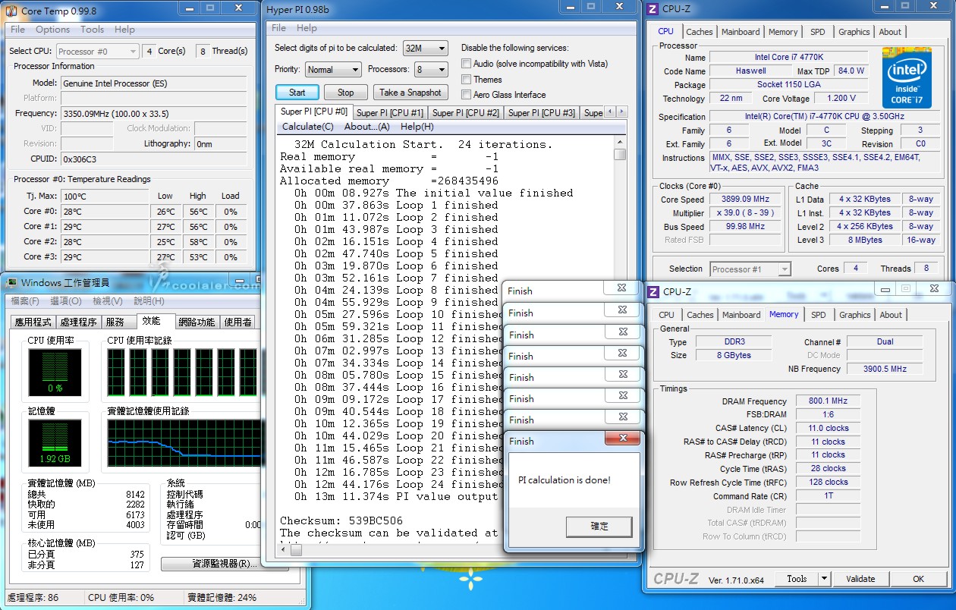
Task: Close the front Finish dialog with red X
Action: click(622, 438)
